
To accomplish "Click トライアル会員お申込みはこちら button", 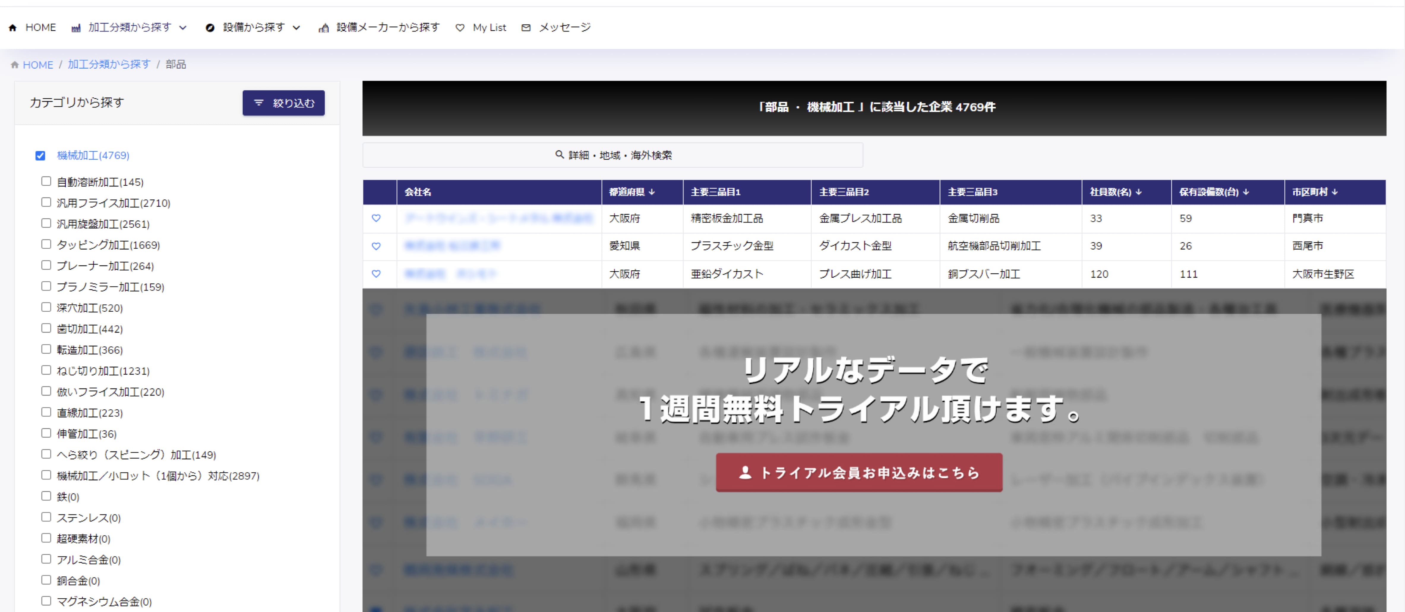I will [859, 472].
